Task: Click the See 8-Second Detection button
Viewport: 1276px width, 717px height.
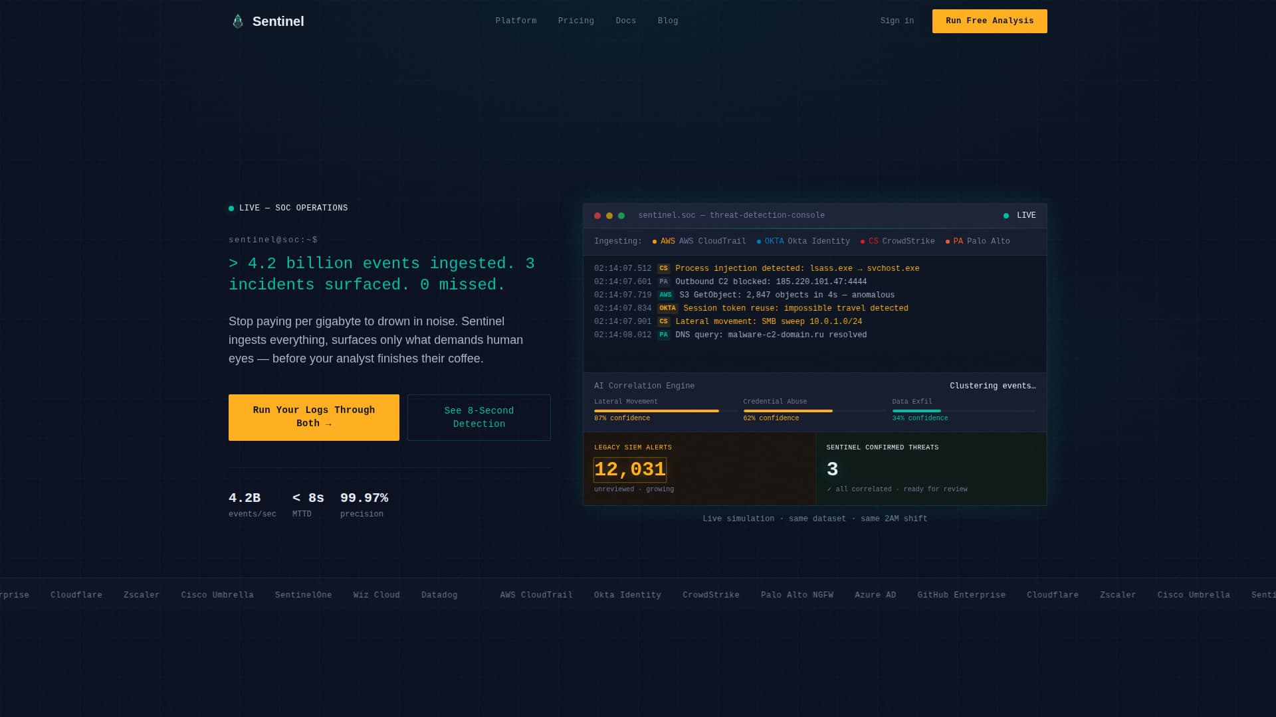Action: (x=478, y=417)
